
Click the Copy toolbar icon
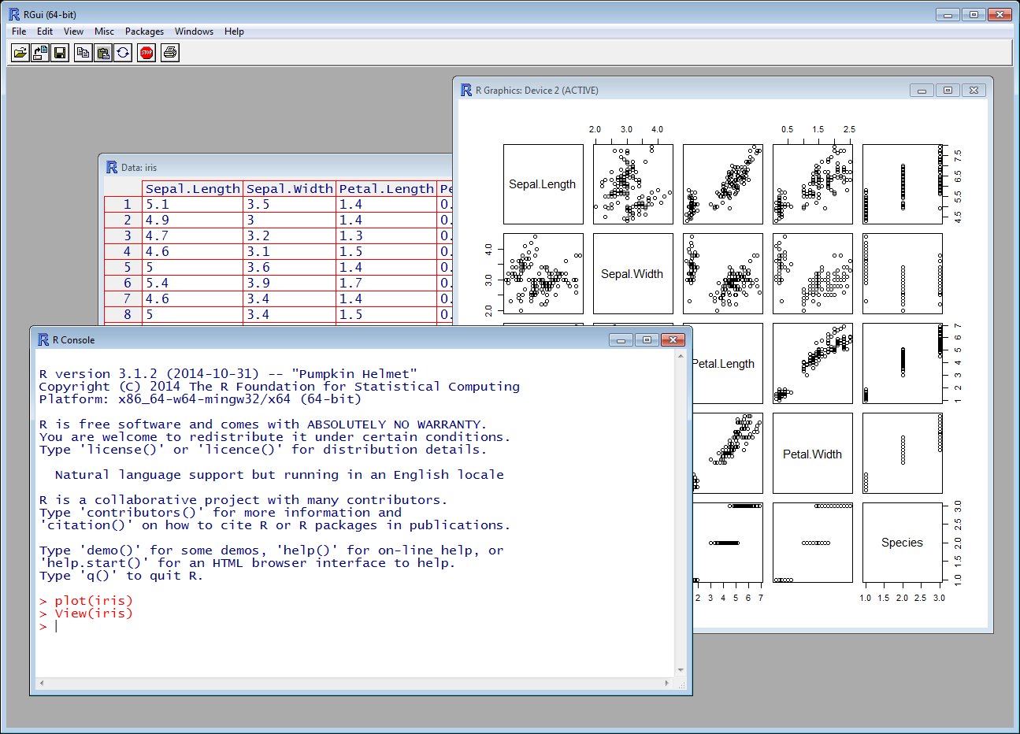point(83,53)
